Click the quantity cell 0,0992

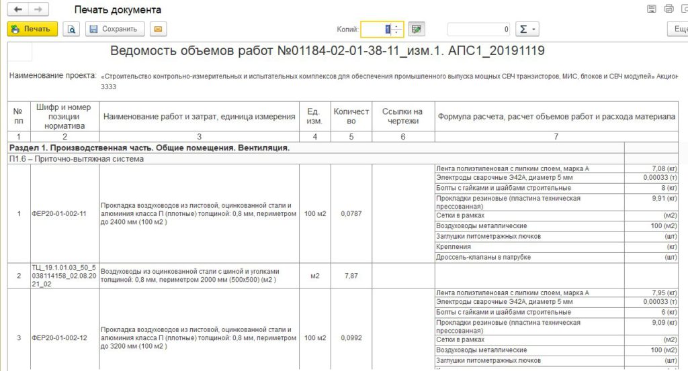click(351, 338)
